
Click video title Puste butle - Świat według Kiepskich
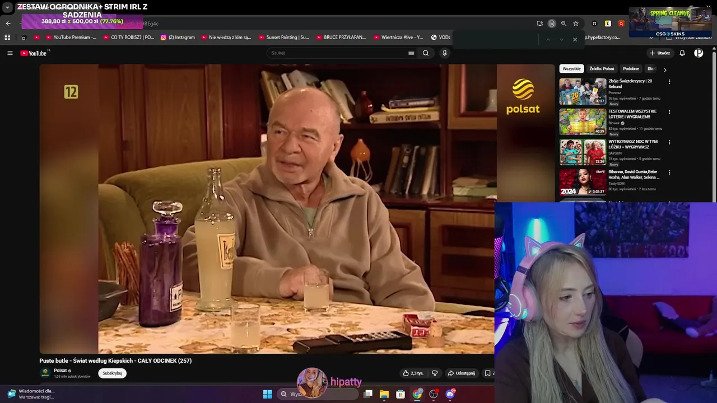115,361
